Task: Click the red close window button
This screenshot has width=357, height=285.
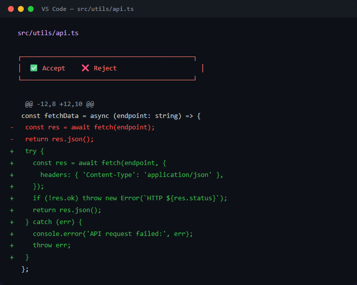Action: pos(11,9)
